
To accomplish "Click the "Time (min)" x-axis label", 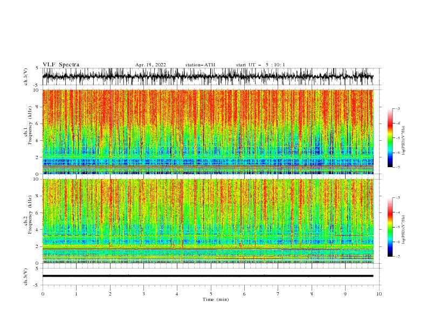I will tap(216, 299).
